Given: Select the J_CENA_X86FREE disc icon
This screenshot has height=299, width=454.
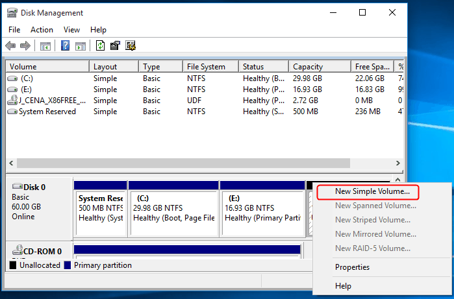Looking at the screenshot, I should (12, 100).
